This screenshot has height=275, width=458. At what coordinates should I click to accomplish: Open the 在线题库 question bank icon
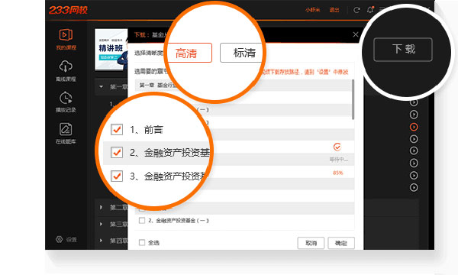point(66,129)
